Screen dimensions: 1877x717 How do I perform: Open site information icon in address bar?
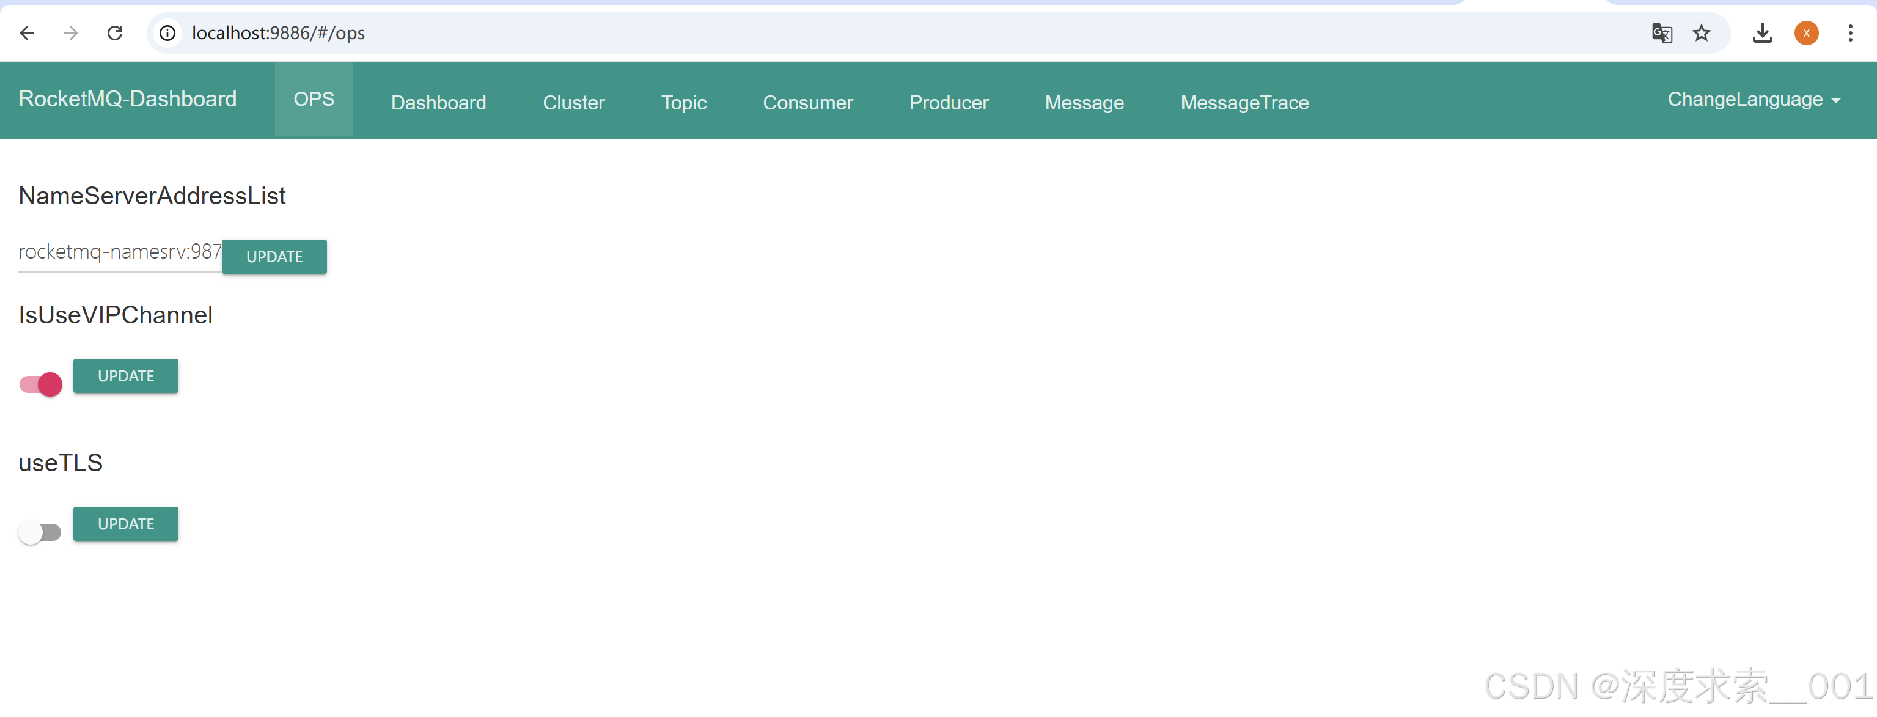(x=167, y=33)
